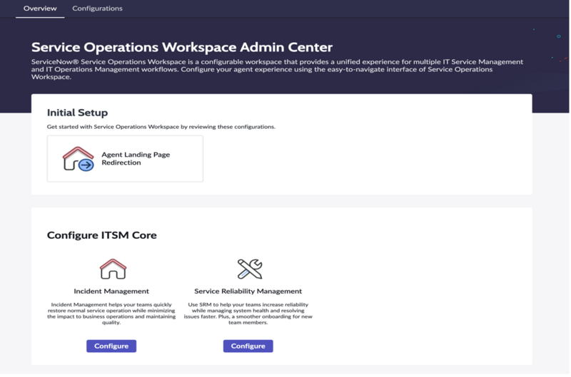Configure Incident Management
The image size is (571, 377).
tap(111, 346)
